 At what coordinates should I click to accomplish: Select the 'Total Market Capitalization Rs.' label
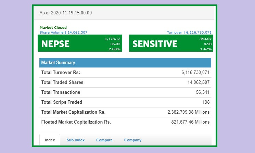[73, 112]
